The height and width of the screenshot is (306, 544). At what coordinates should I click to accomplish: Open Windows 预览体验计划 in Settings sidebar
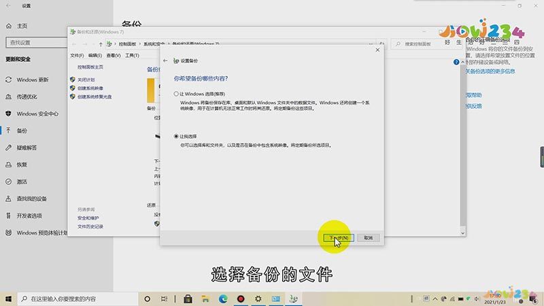point(41,233)
